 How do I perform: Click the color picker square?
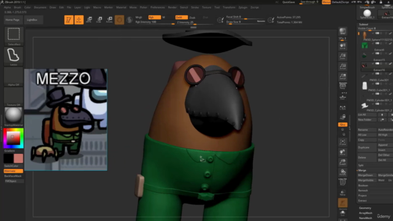tap(14, 138)
